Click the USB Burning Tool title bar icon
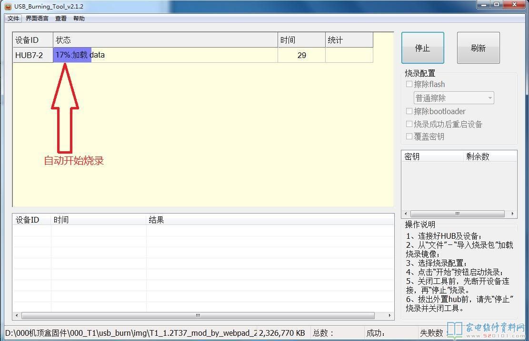This screenshot has height=341, width=529. tap(8, 6)
